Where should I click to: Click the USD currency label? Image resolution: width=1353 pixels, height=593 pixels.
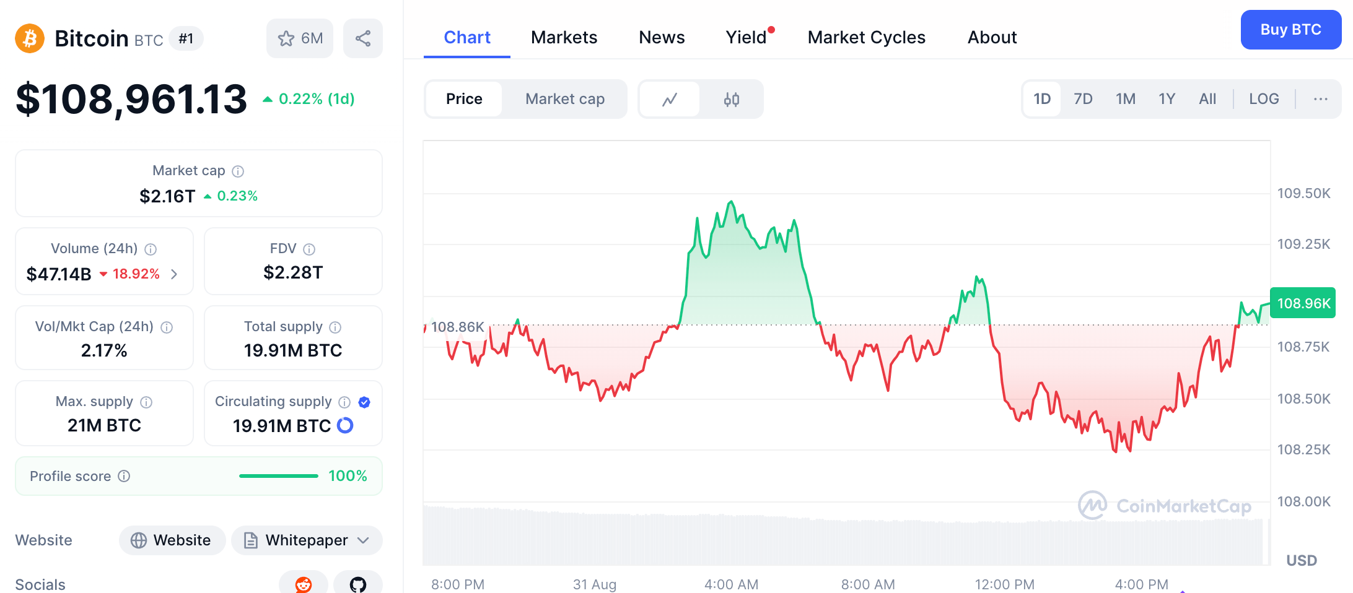pyautogui.click(x=1302, y=561)
